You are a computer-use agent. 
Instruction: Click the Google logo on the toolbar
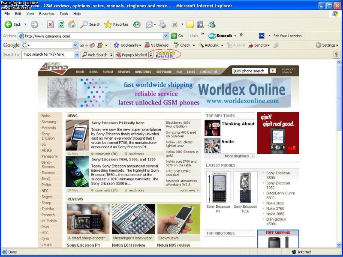pyautogui.click(x=12, y=45)
